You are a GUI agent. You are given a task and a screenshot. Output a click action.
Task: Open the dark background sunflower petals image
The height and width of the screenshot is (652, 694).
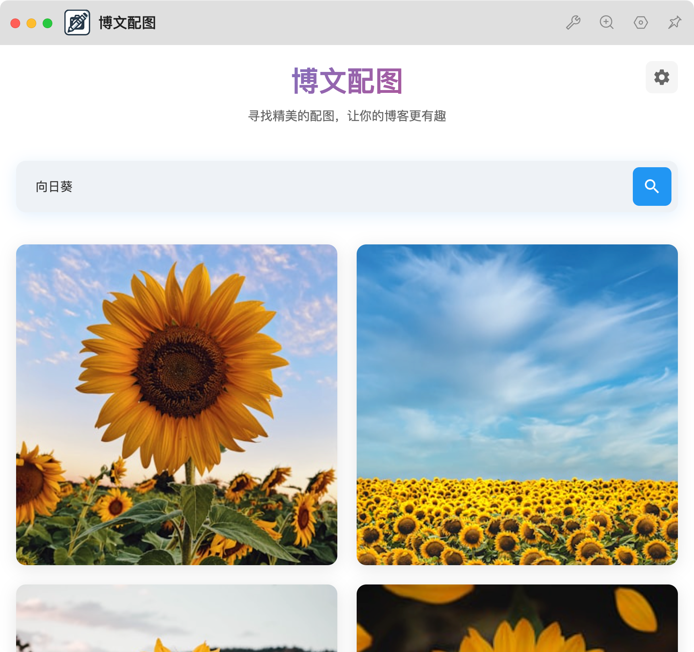[517, 618]
